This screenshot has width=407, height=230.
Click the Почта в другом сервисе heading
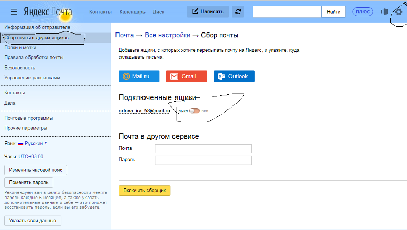159,136
